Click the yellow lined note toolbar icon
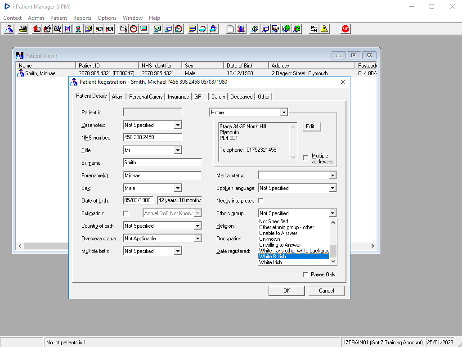 pyautogui.click(x=193, y=29)
